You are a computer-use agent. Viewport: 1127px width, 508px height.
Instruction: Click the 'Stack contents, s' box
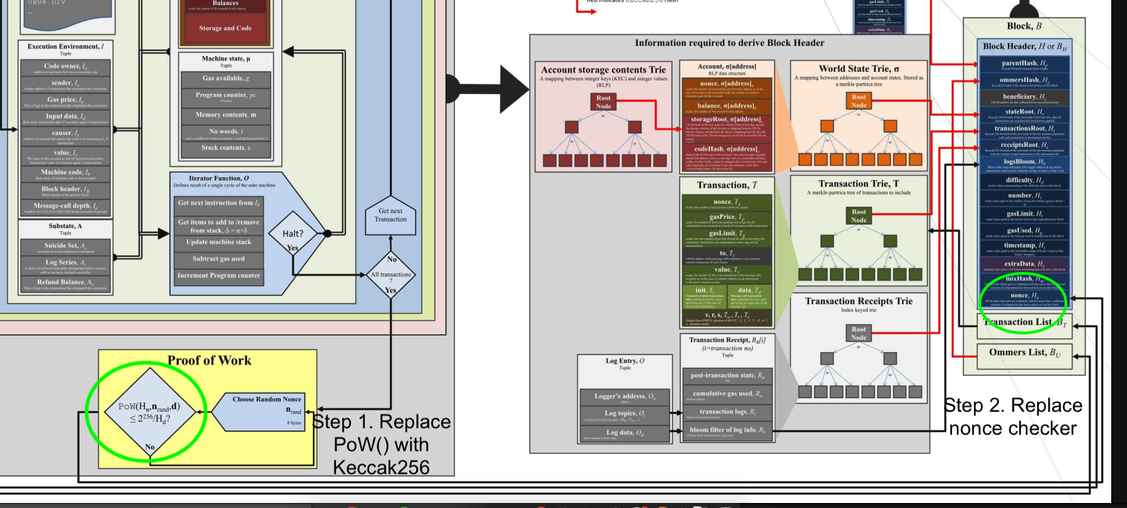pyautogui.click(x=225, y=149)
